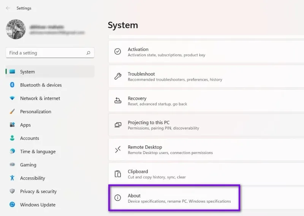This screenshot has height=216, width=304.
Task: Select Accounts in the sidebar
Action: click(x=30, y=138)
